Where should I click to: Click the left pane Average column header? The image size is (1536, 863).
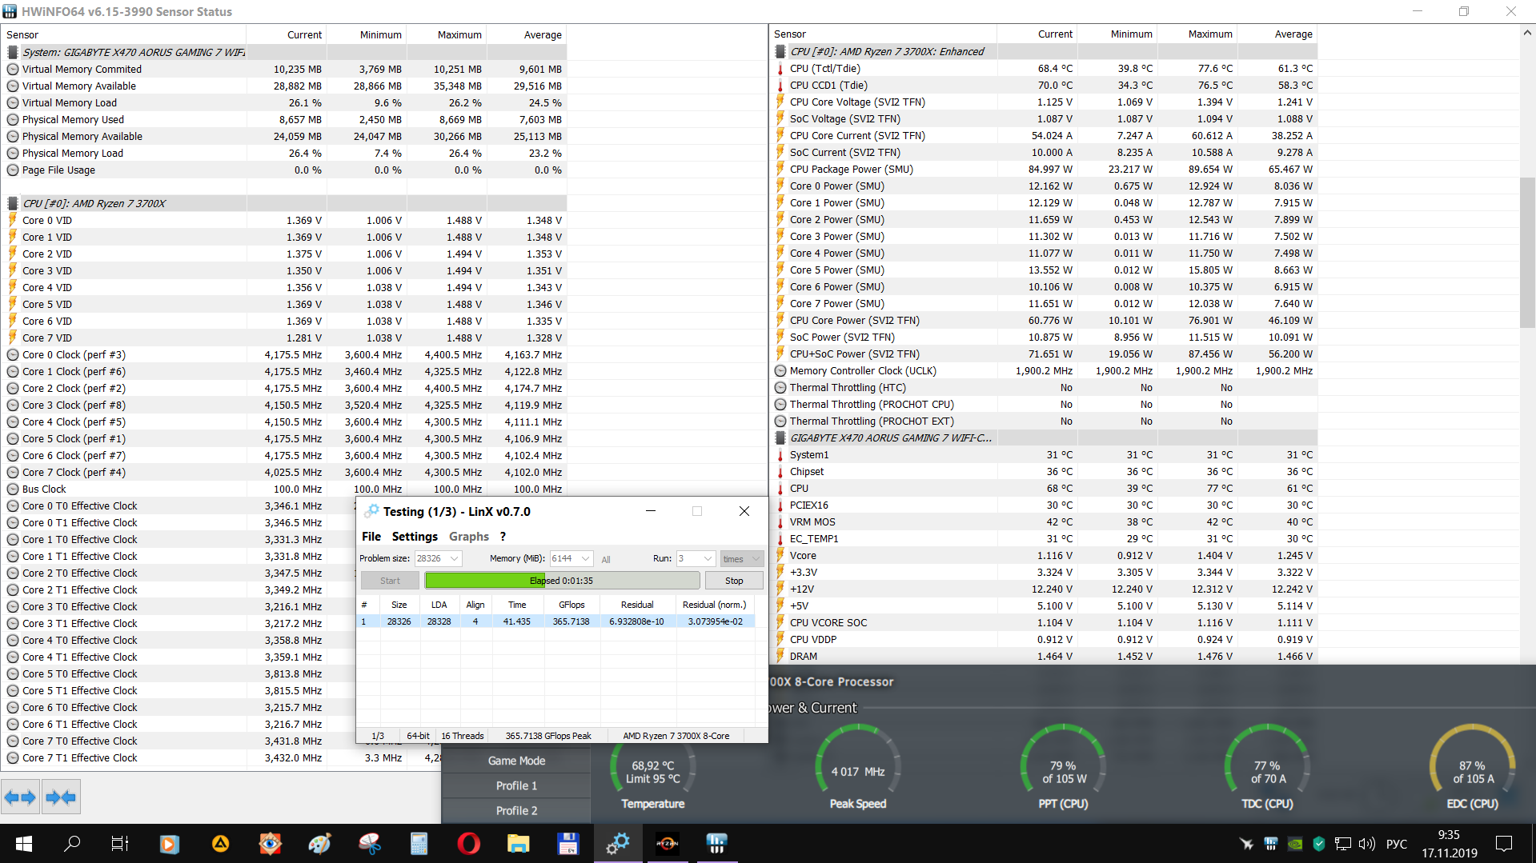[527, 34]
